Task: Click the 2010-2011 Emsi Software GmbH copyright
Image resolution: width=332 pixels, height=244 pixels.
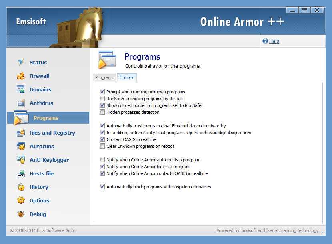Action: tap(44, 230)
